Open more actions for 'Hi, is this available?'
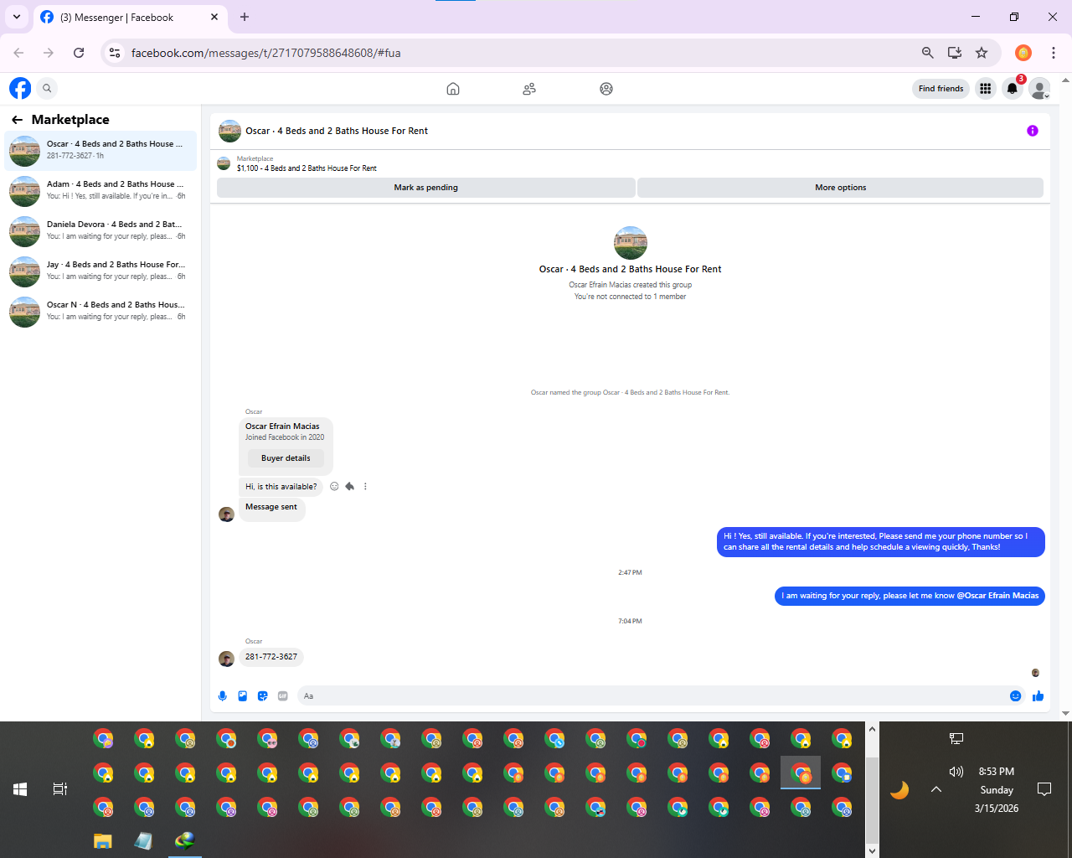 [365, 487]
